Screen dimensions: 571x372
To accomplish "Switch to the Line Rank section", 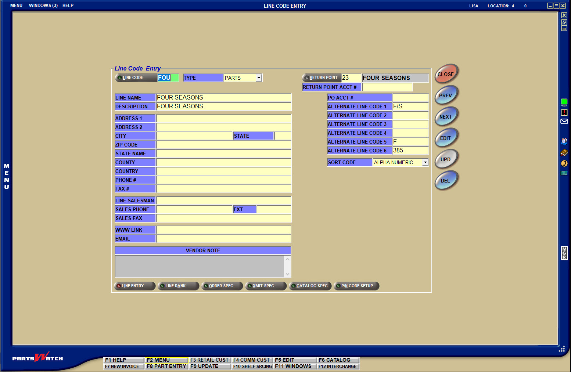I will (178, 286).
